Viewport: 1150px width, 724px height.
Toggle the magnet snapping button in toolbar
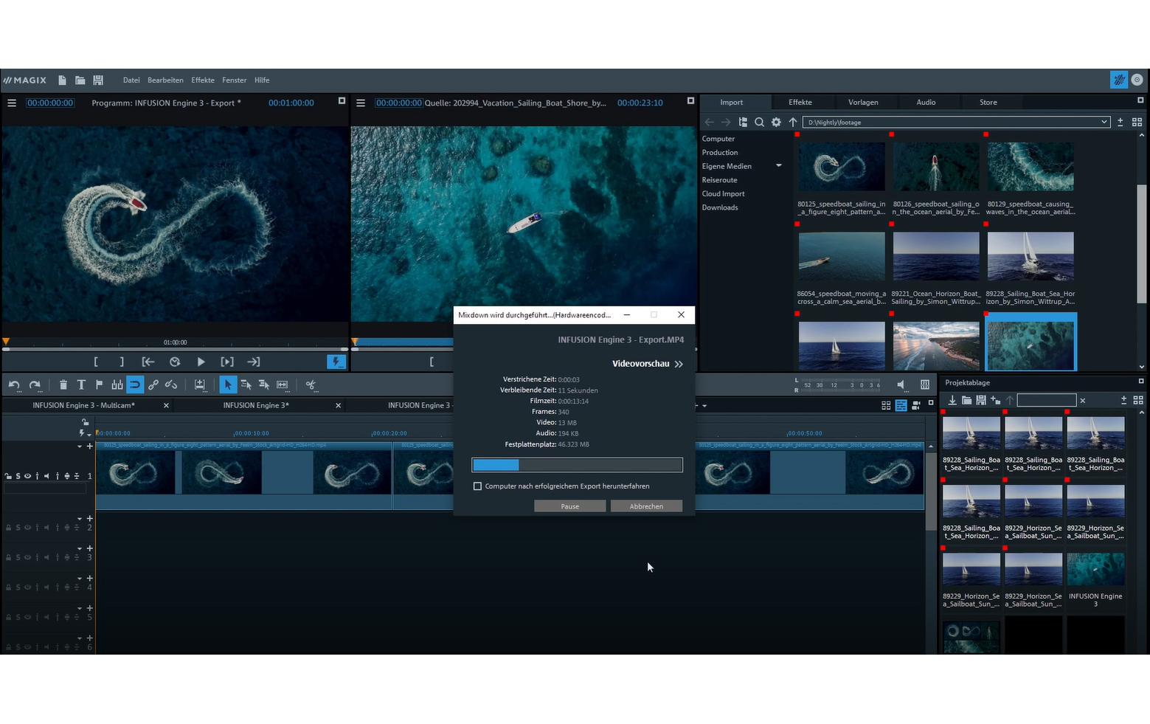pyautogui.click(x=135, y=385)
